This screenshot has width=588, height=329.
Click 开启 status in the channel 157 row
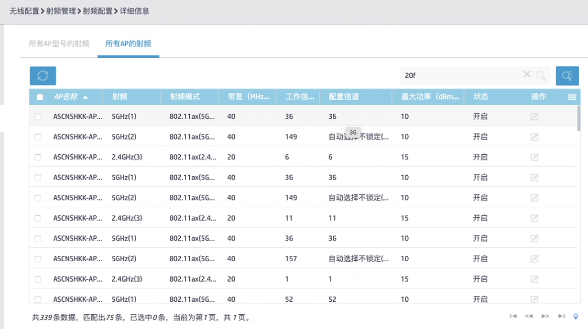[x=480, y=259]
